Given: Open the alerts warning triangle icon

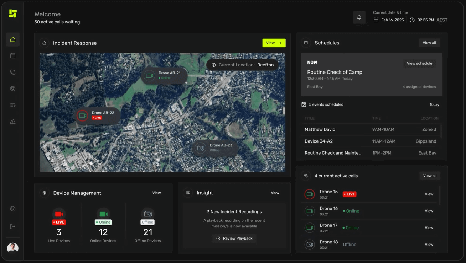Looking at the screenshot, I should pos(13,122).
